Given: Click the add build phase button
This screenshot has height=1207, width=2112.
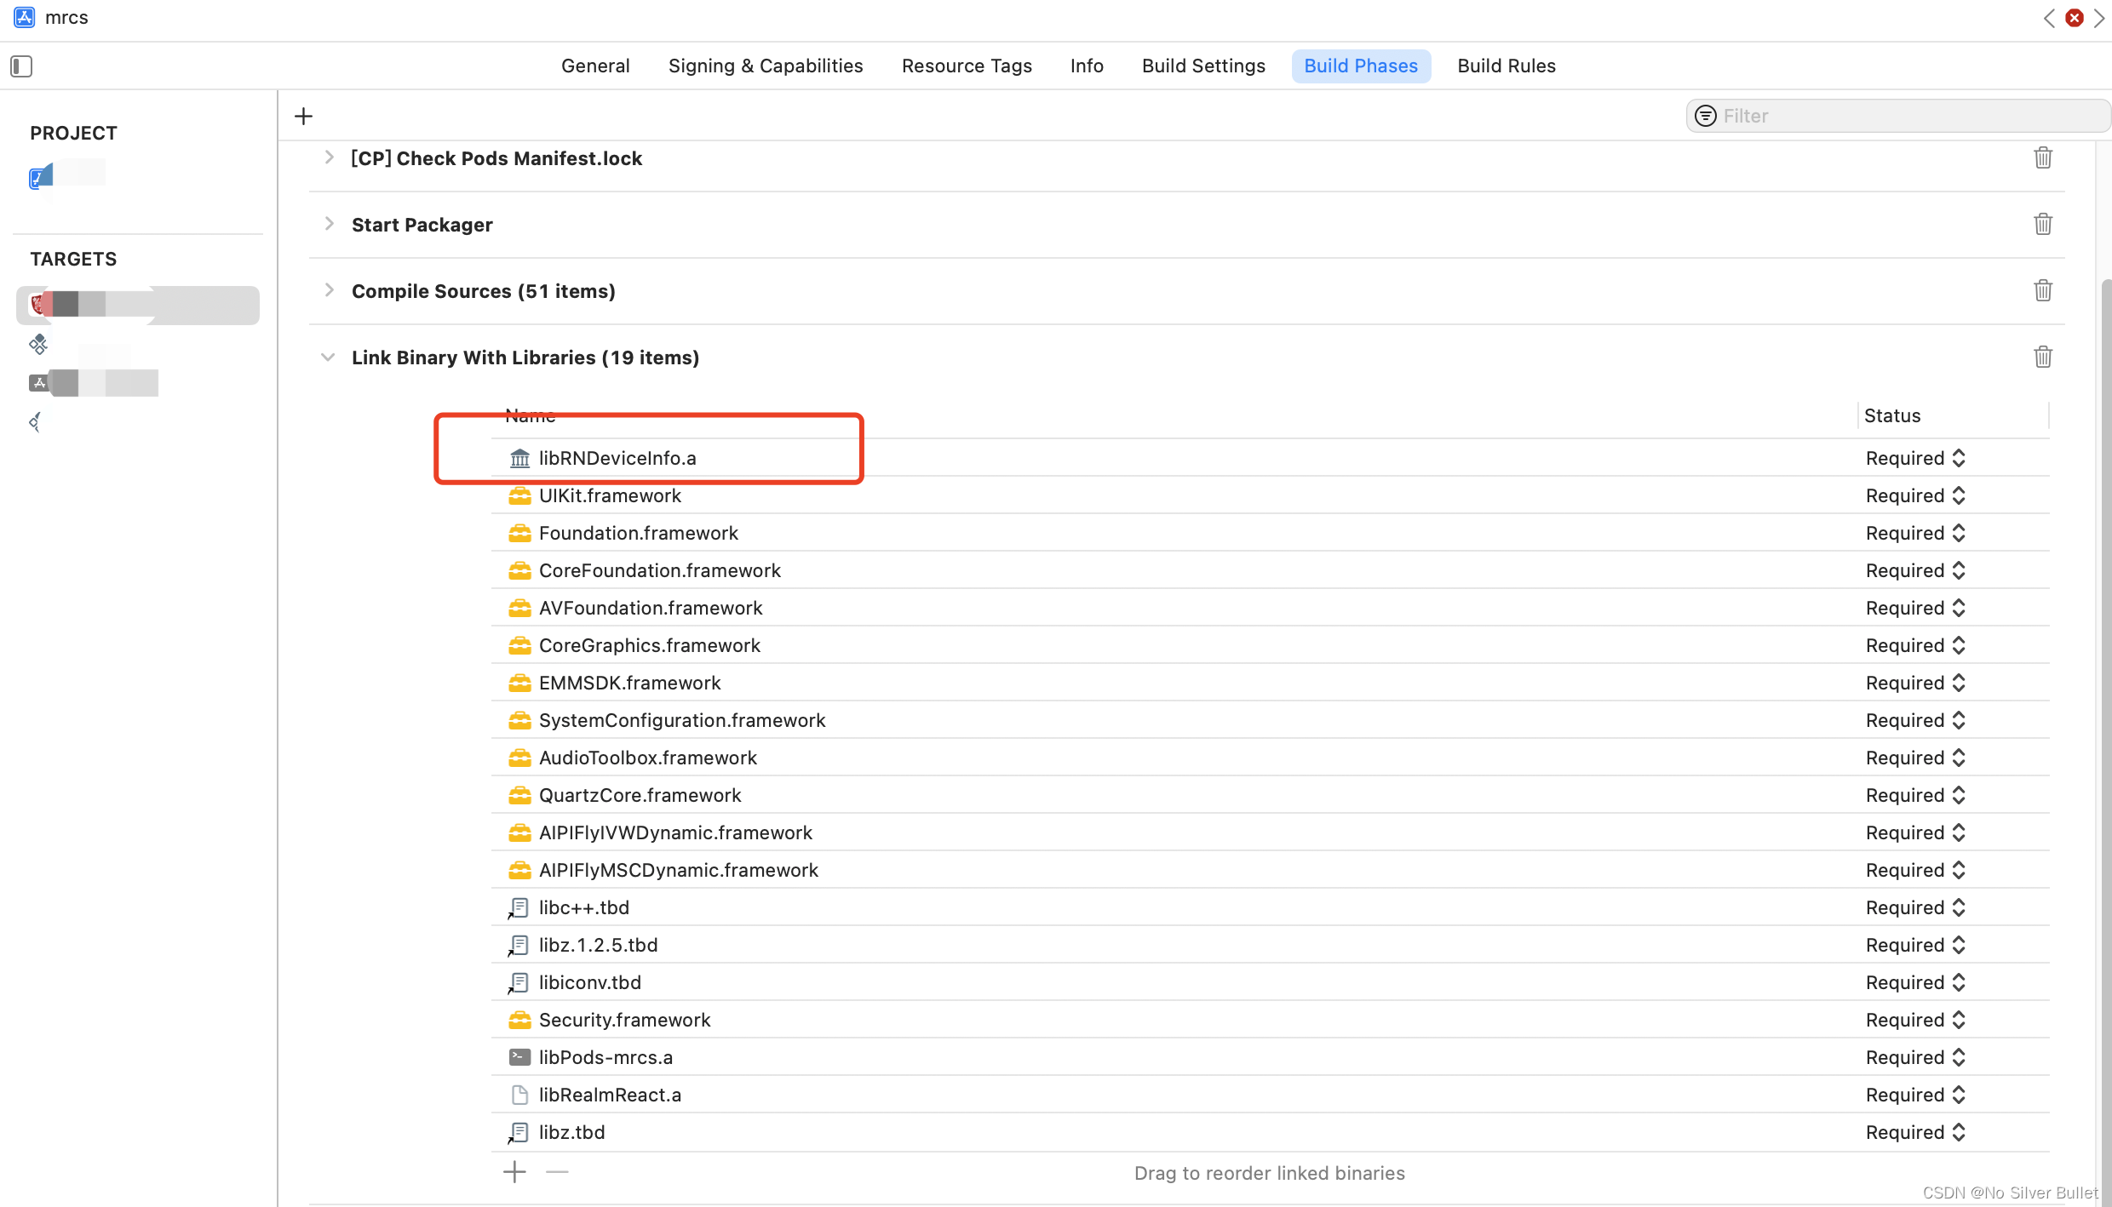Looking at the screenshot, I should point(303,116).
